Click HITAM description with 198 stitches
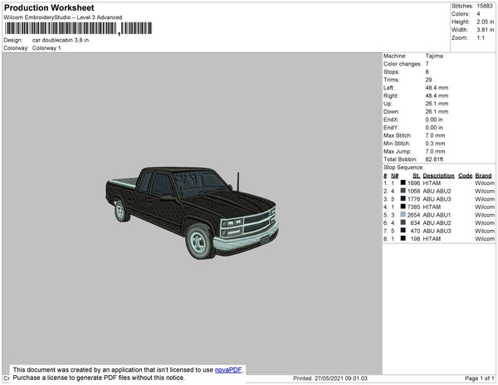Screen dimensions: 498x385 click(432, 239)
